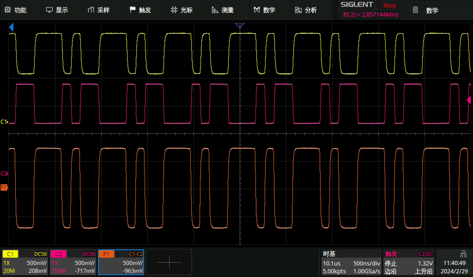Toggle the orange F1 math box
Screen dimensions: 473x277
(x=121, y=262)
